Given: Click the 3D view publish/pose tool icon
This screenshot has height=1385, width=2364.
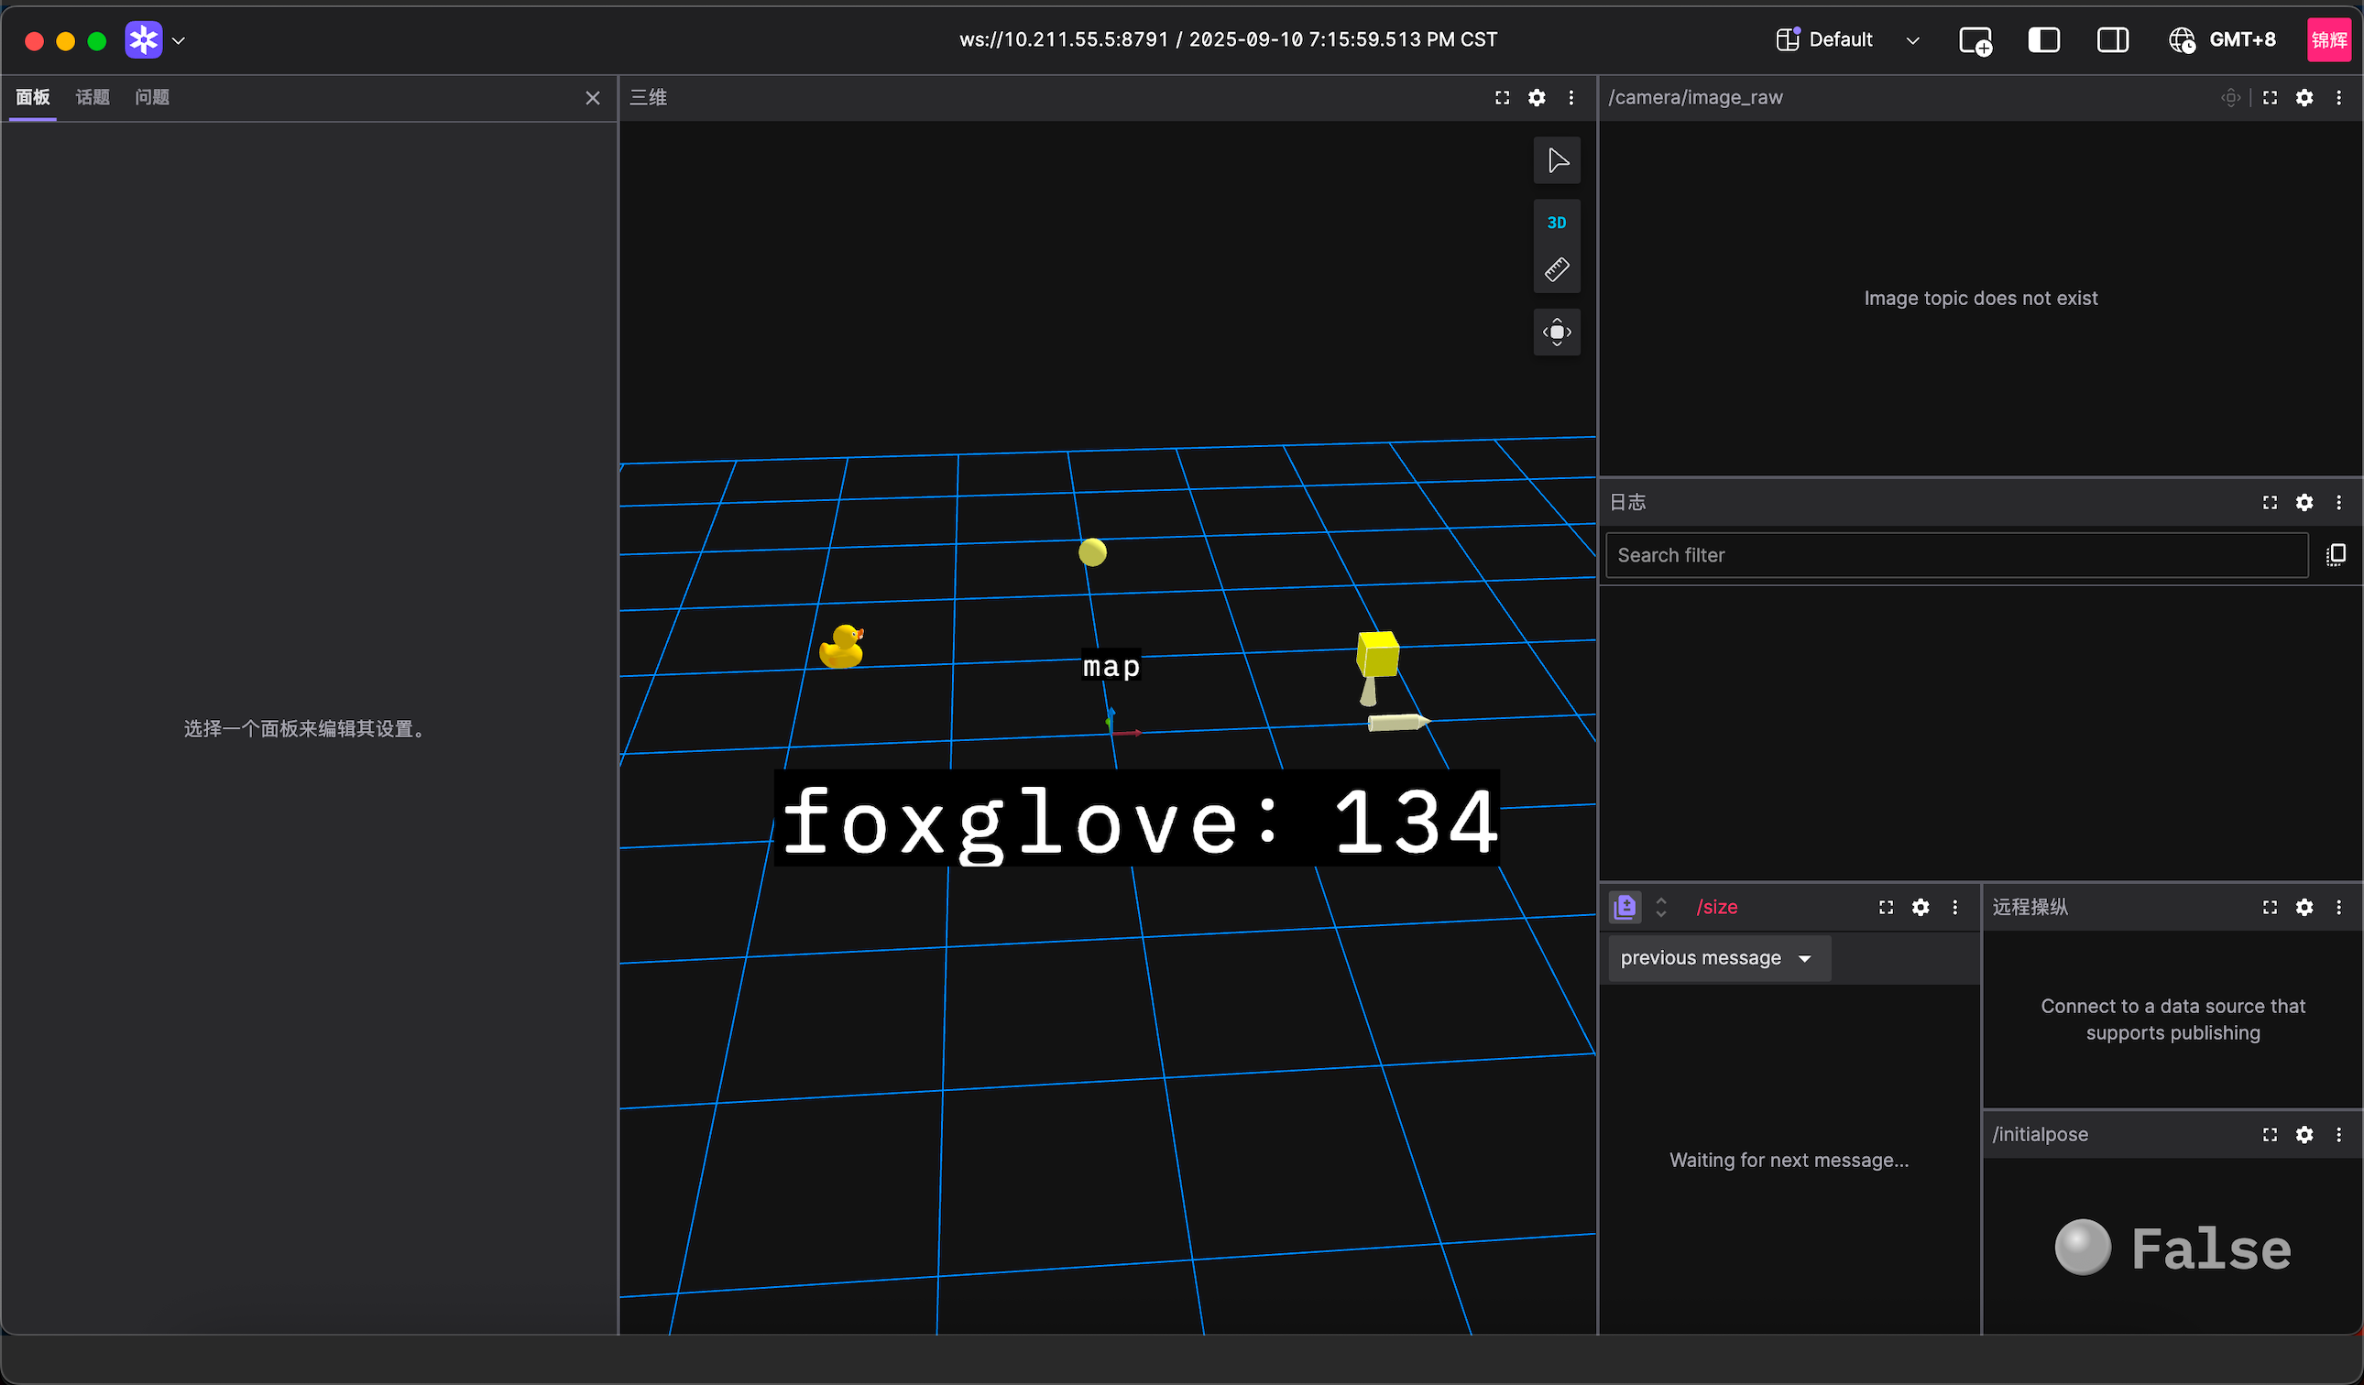Looking at the screenshot, I should pos(1556,332).
